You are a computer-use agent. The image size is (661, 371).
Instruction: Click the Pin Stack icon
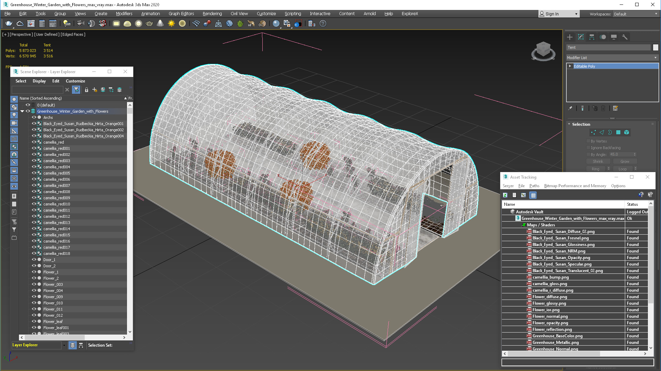tap(570, 108)
